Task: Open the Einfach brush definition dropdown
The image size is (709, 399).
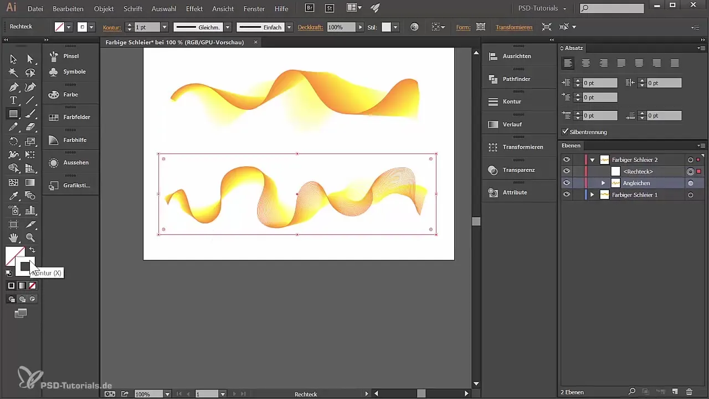Action: (x=289, y=27)
